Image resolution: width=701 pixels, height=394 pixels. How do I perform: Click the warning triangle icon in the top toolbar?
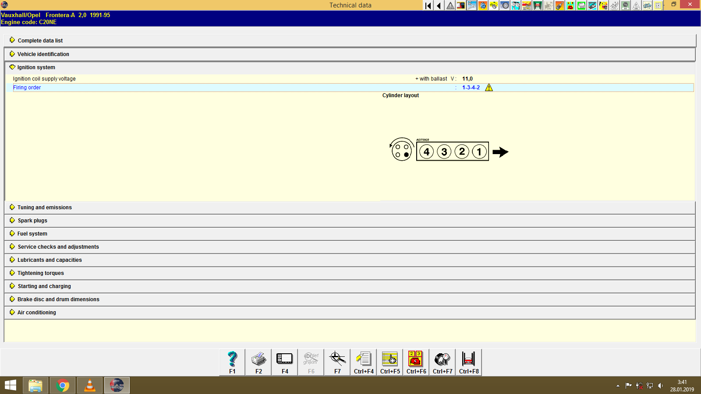tap(450, 6)
